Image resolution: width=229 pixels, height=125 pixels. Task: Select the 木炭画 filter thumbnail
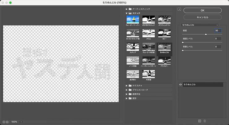[x=149, y=74]
